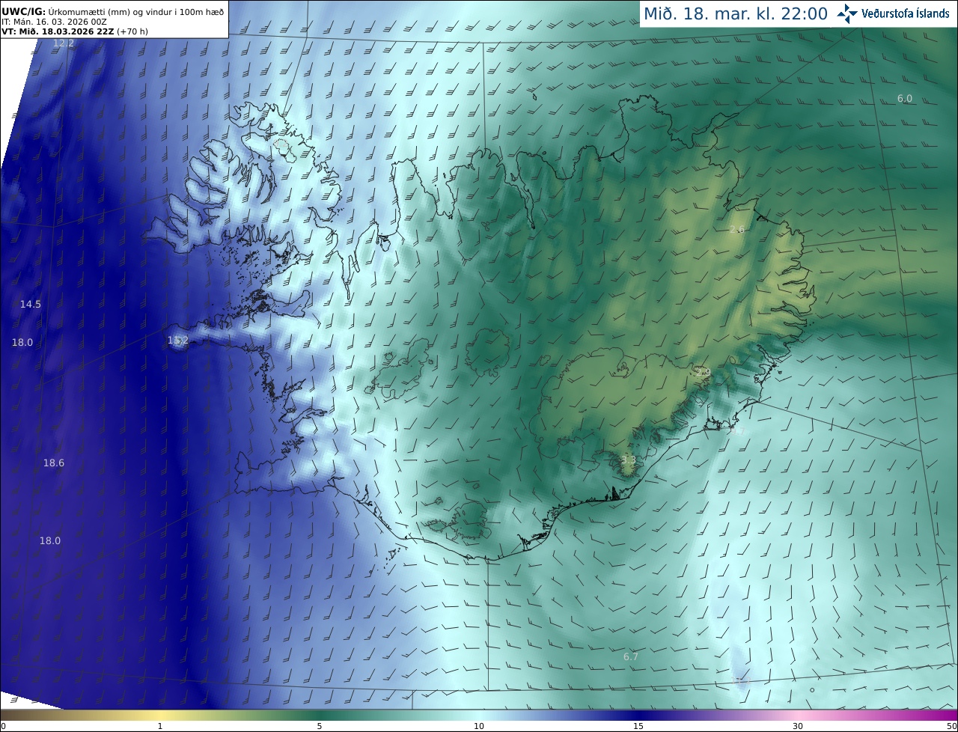
Task: Click the 15 tick on the colour scale
Action: click(638, 726)
